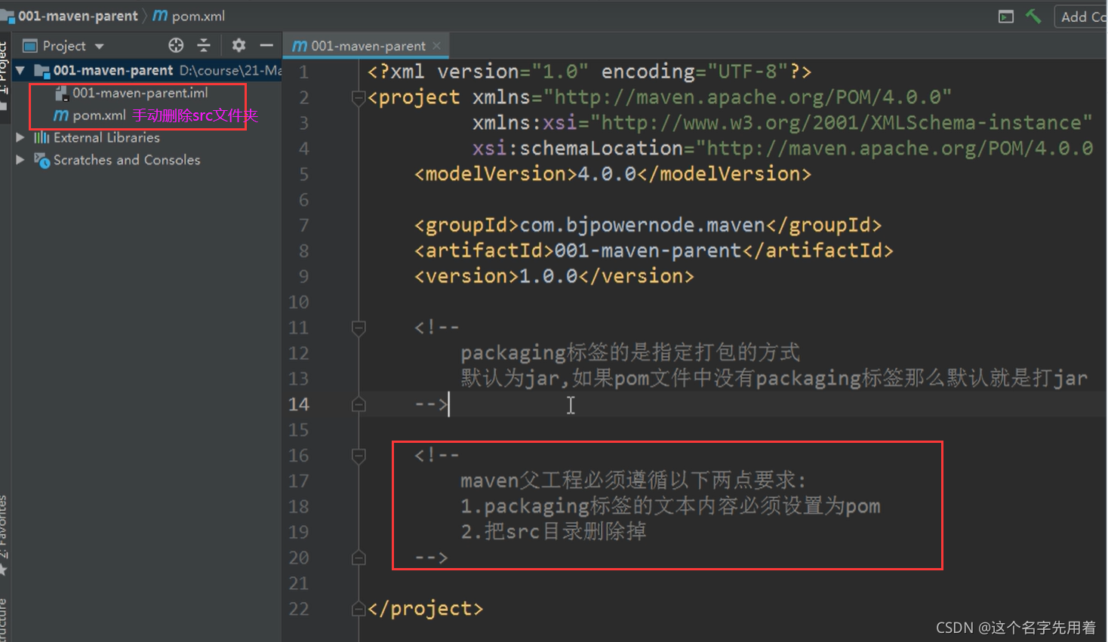This screenshot has height=642, width=1108.
Task: Select pom.xml in project tree
Action: 99,115
